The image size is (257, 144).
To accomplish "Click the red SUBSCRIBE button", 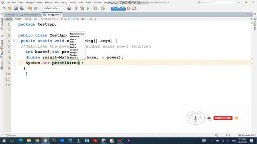I will tap(223, 118).
